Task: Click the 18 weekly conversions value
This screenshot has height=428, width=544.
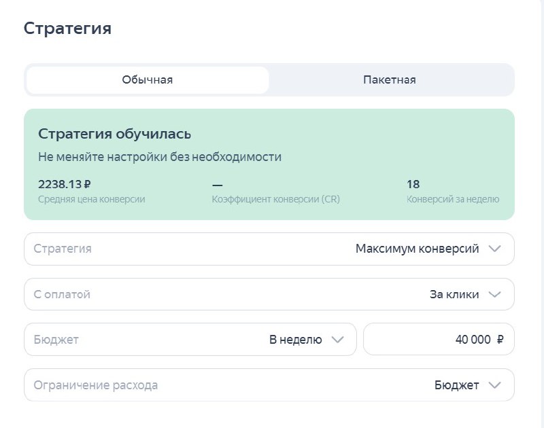Action: pyautogui.click(x=413, y=184)
